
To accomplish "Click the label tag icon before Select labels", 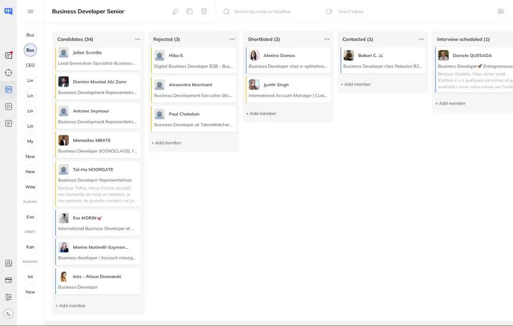I will [x=329, y=11].
